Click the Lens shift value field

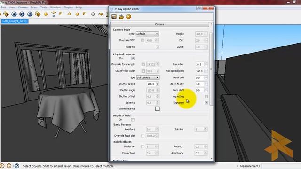point(200,90)
